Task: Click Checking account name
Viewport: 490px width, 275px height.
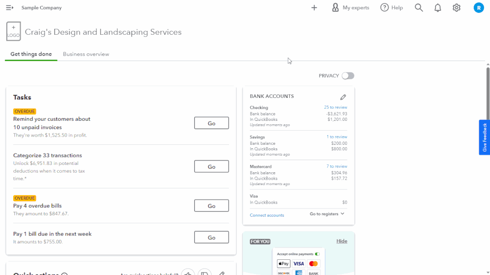Action: point(259,108)
